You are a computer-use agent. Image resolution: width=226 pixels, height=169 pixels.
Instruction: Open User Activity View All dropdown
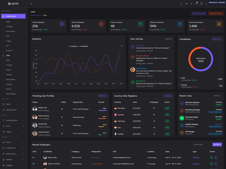pyautogui.click(x=168, y=39)
